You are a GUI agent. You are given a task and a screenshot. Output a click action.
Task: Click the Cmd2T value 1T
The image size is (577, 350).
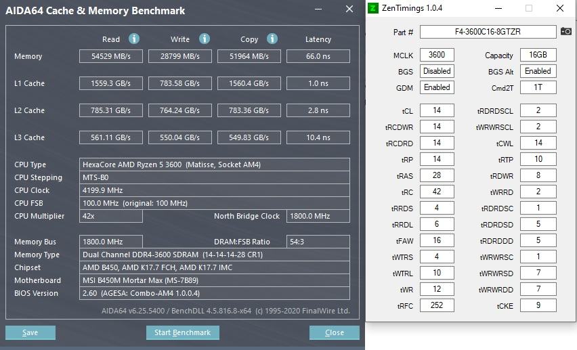[x=538, y=87]
